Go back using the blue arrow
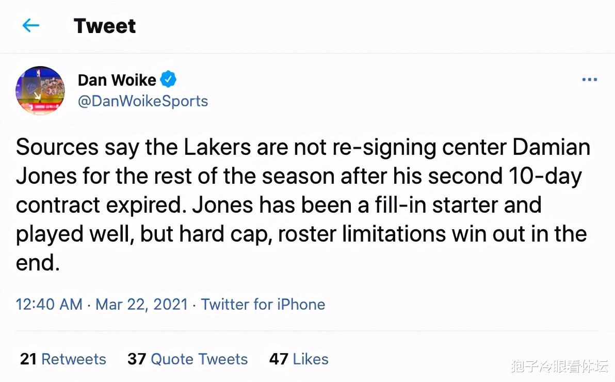615x382 pixels. tap(31, 25)
